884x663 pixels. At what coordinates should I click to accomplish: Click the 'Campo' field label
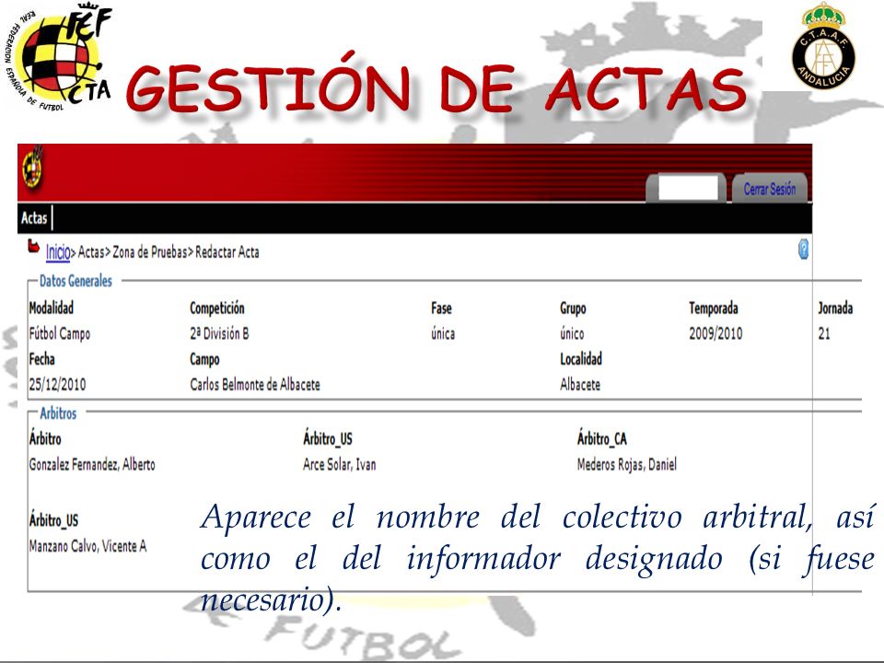pyautogui.click(x=204, y=359)
